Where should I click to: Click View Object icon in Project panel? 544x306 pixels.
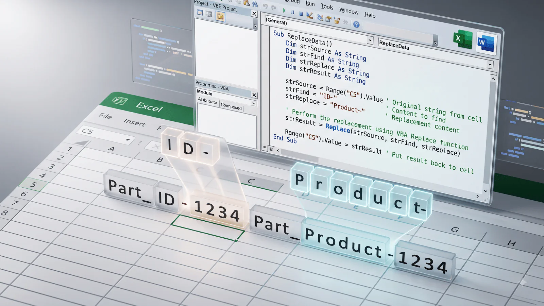tap(209, 14)
